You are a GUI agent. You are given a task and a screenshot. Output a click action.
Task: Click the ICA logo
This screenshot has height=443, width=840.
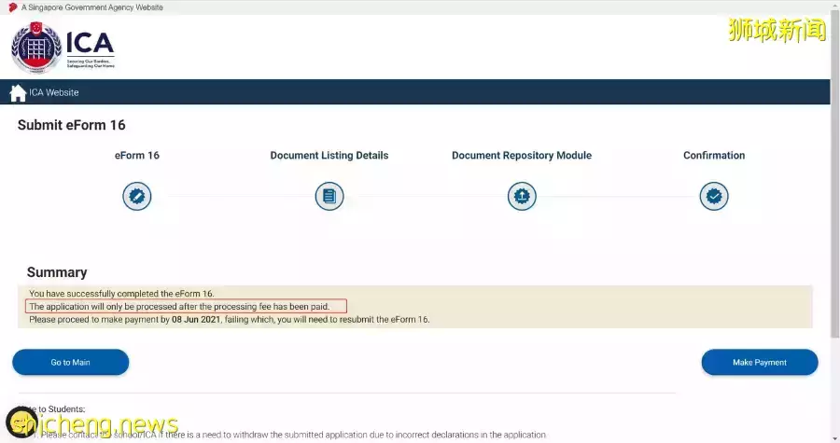[63, 48]
